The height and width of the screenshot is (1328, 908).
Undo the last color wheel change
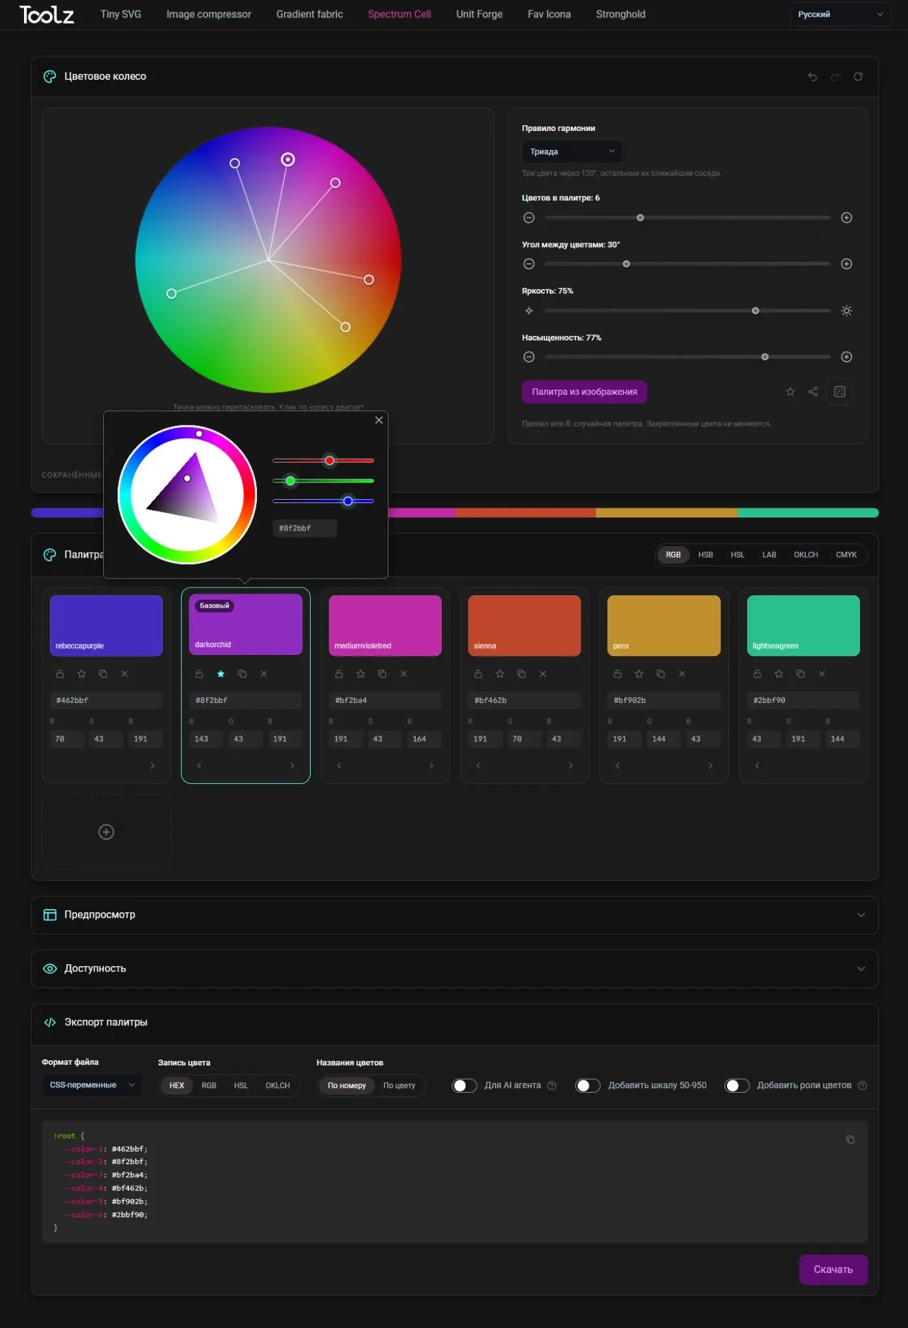click(812, 77)
